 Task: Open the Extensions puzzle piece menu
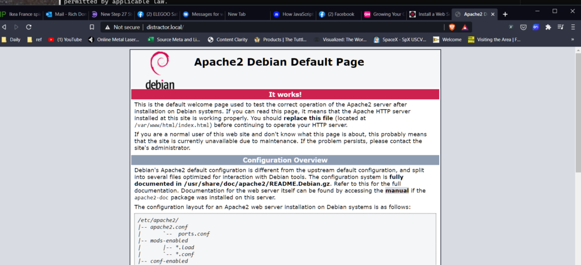point(548,27)
